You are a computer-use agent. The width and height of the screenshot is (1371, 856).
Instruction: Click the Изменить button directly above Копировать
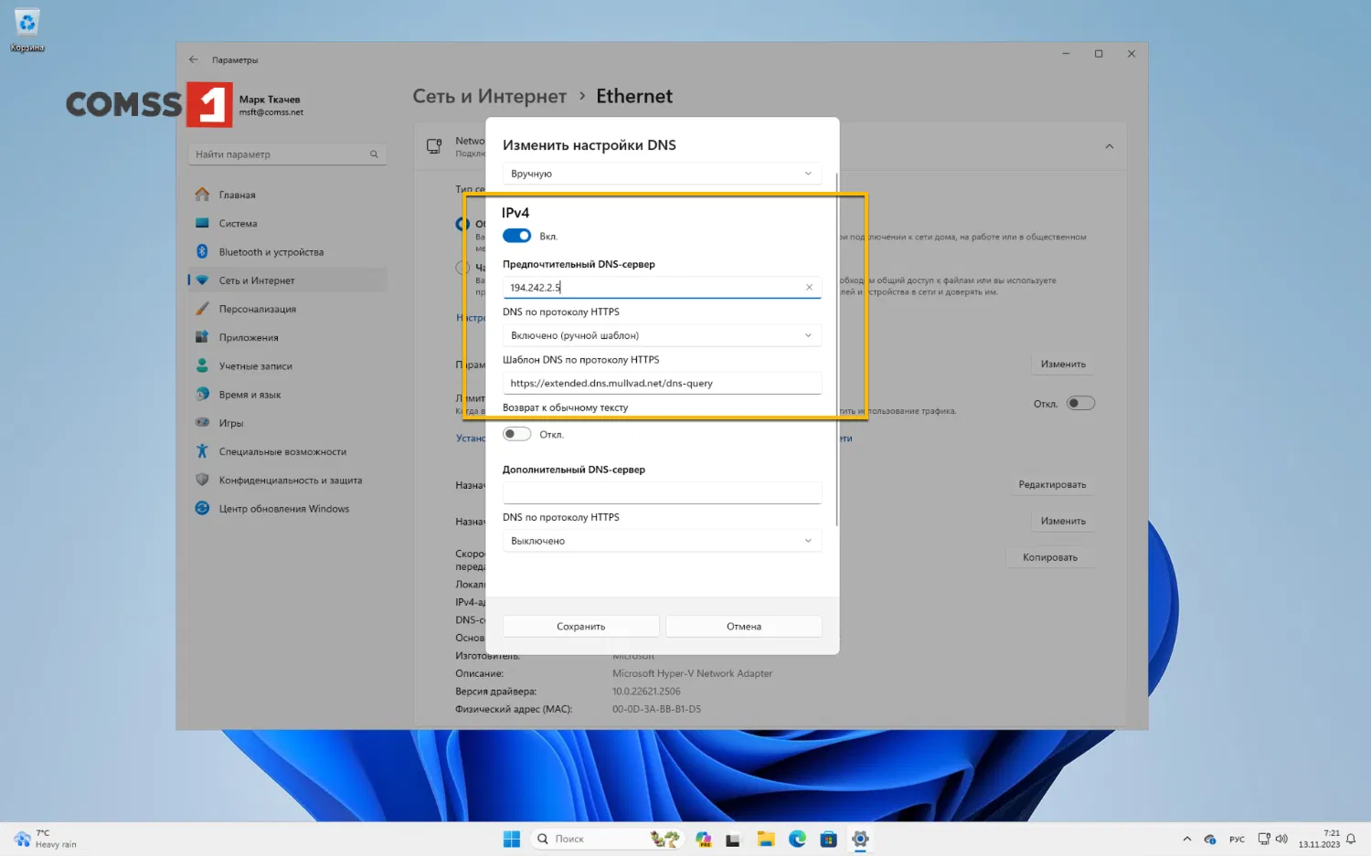(1063, 521)
